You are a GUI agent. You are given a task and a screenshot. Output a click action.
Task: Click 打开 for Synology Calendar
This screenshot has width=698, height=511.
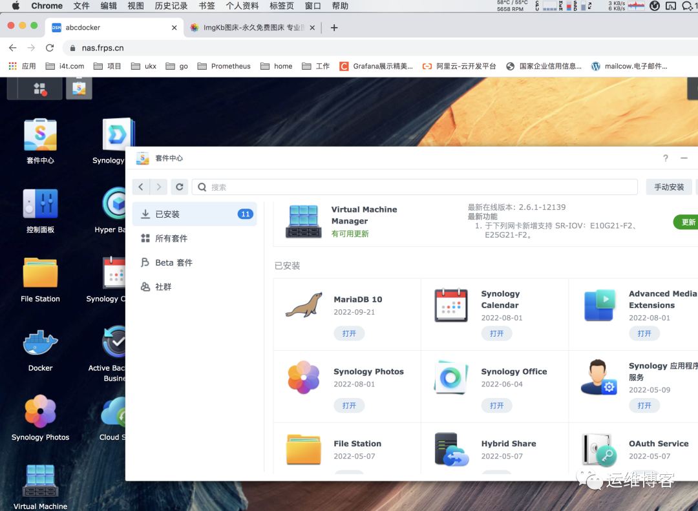tap(496, 333)
